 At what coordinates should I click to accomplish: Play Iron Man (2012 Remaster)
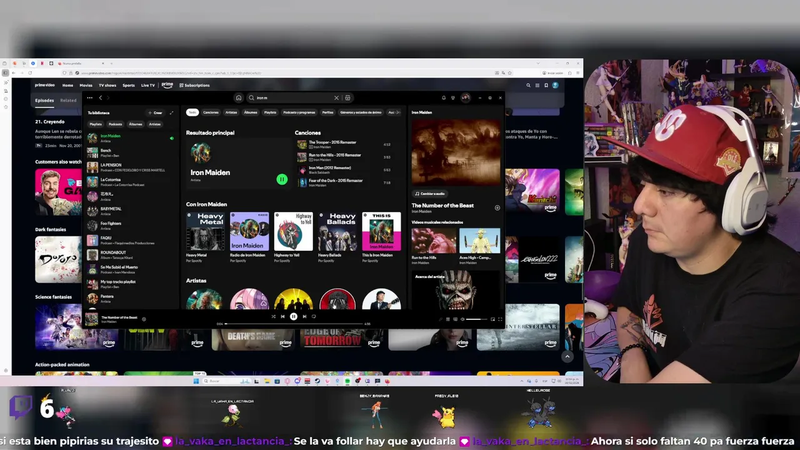coord(343,170)
